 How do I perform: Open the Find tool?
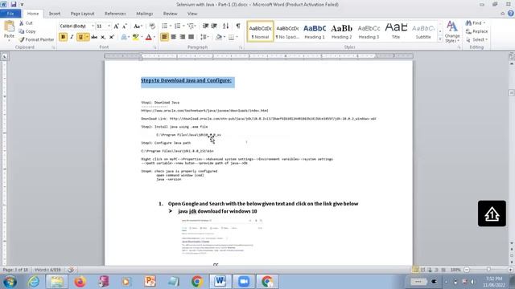tap(476, 23)
